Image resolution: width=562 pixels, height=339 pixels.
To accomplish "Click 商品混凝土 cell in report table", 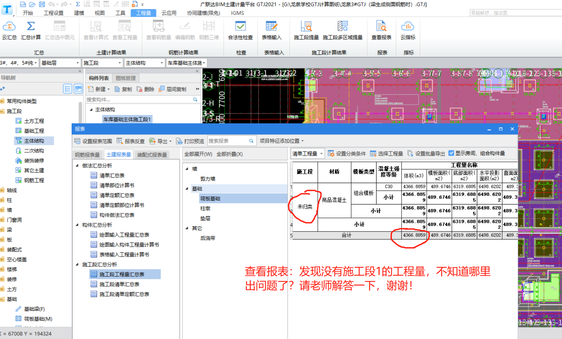I will pos(334,200).
